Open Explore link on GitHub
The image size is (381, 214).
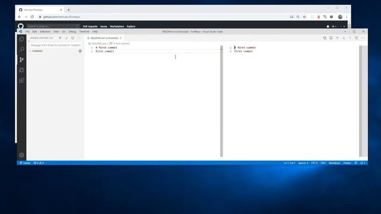click(x=131, y=26)
